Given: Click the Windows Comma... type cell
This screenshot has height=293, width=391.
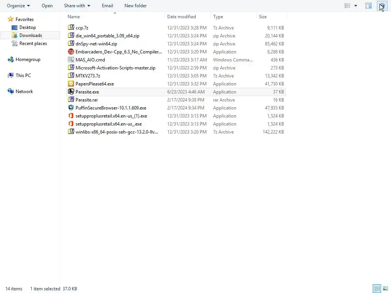Looking at the screenshot, I should tap(233, 60).
